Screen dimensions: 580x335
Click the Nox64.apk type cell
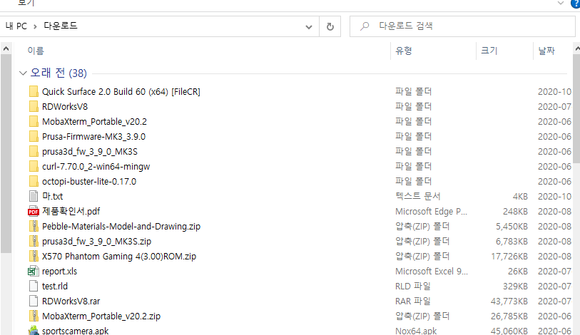coord(416,331)
